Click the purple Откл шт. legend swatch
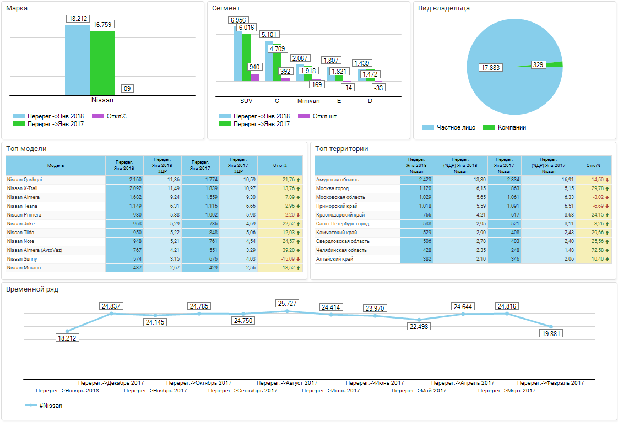The width and height of the screenshot is (618, 437). click(304, 116)
